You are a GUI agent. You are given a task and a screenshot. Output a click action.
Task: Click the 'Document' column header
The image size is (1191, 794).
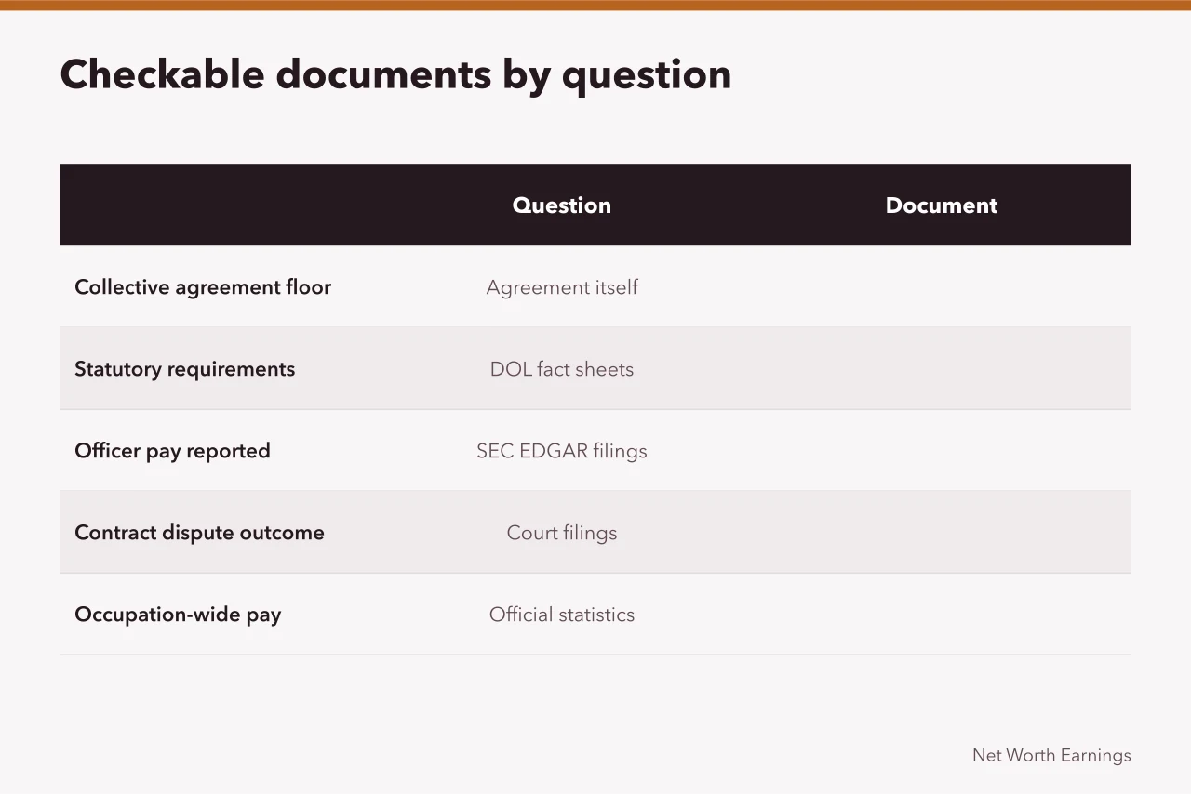pyautogui.click(x=942, y=205)
